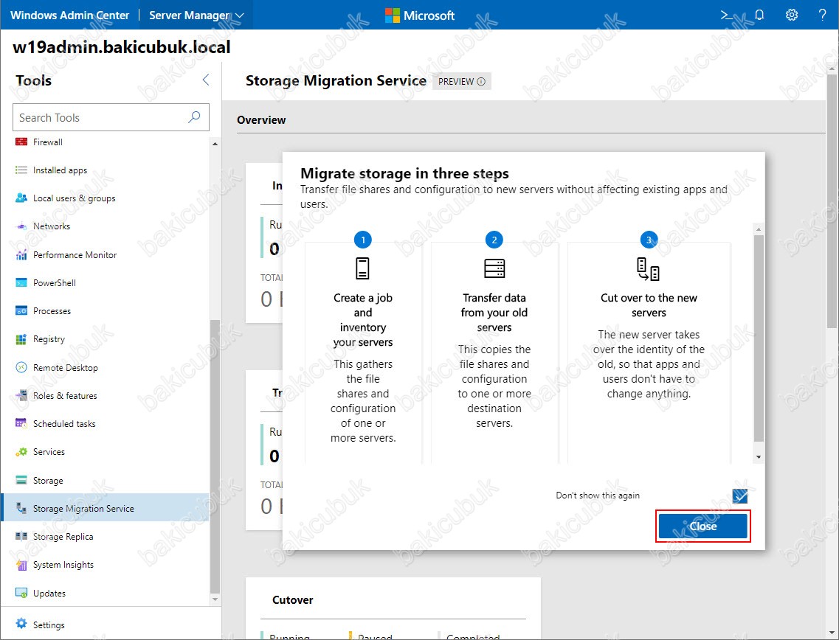The image size is (839, 640).
Task: Click the dialog scrollbar up arrow
Action: (x=759, y=229)
